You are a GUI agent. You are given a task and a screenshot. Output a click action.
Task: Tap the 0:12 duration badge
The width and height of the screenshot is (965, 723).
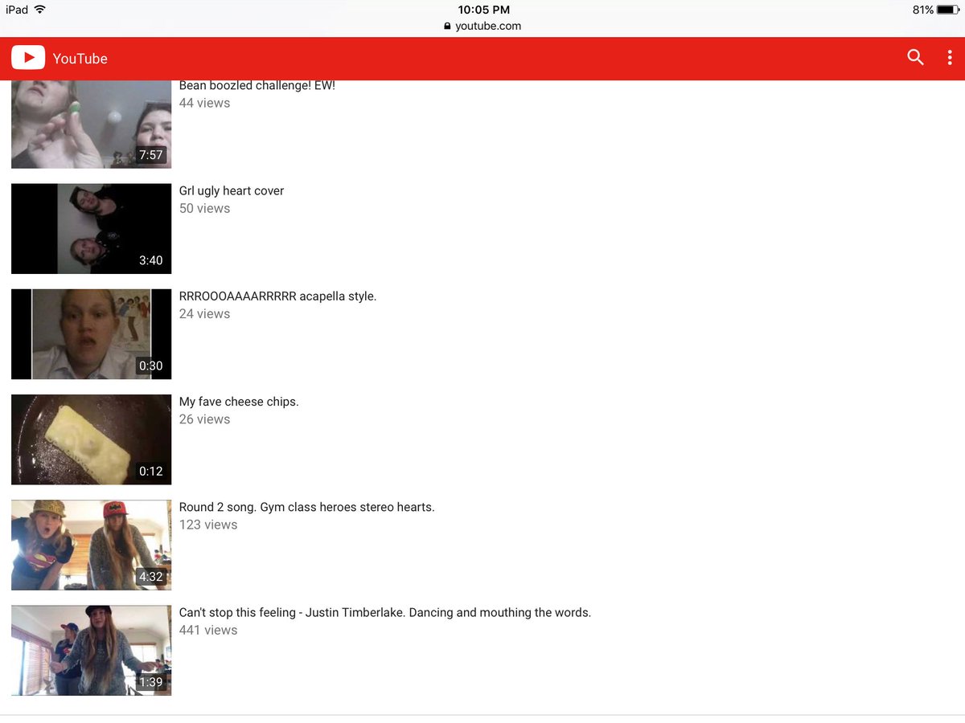tap(151, 471)
